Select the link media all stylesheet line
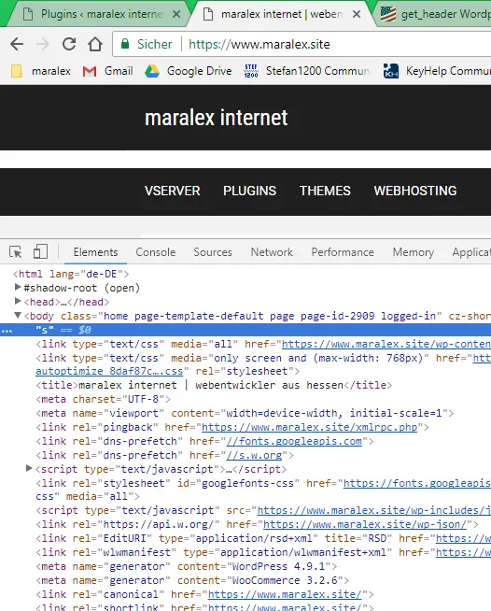This screenshot has width=491, height=611. [x=263, y=344]
